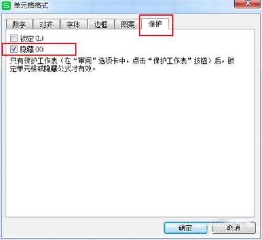This screenshot has width=262, height=240.
Task: Switch to the 数字 tab
Action: [19, 24]
